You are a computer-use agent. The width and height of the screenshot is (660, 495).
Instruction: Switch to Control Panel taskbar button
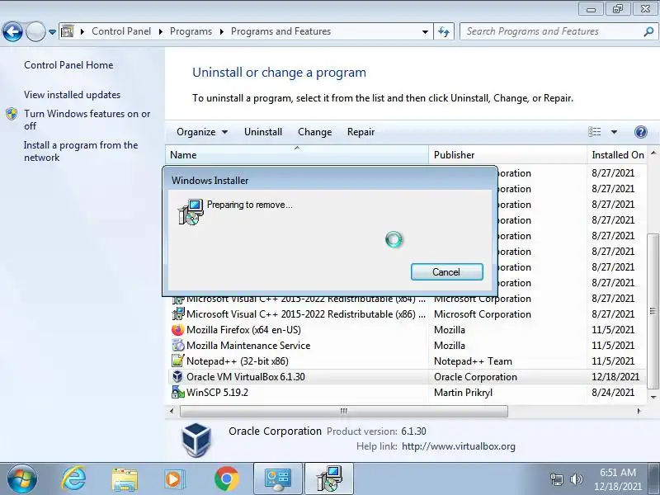pos(278,479)
